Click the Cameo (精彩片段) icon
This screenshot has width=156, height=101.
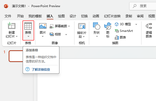[x=82, y=26]
